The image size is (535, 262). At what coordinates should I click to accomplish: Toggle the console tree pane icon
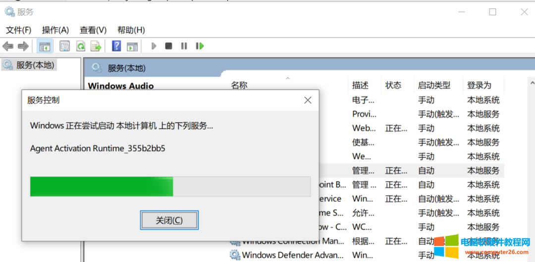pos(45,46)
